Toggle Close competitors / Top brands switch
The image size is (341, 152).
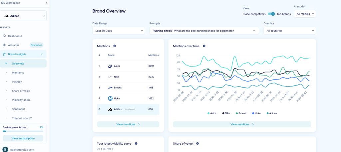tap(271, 14)
